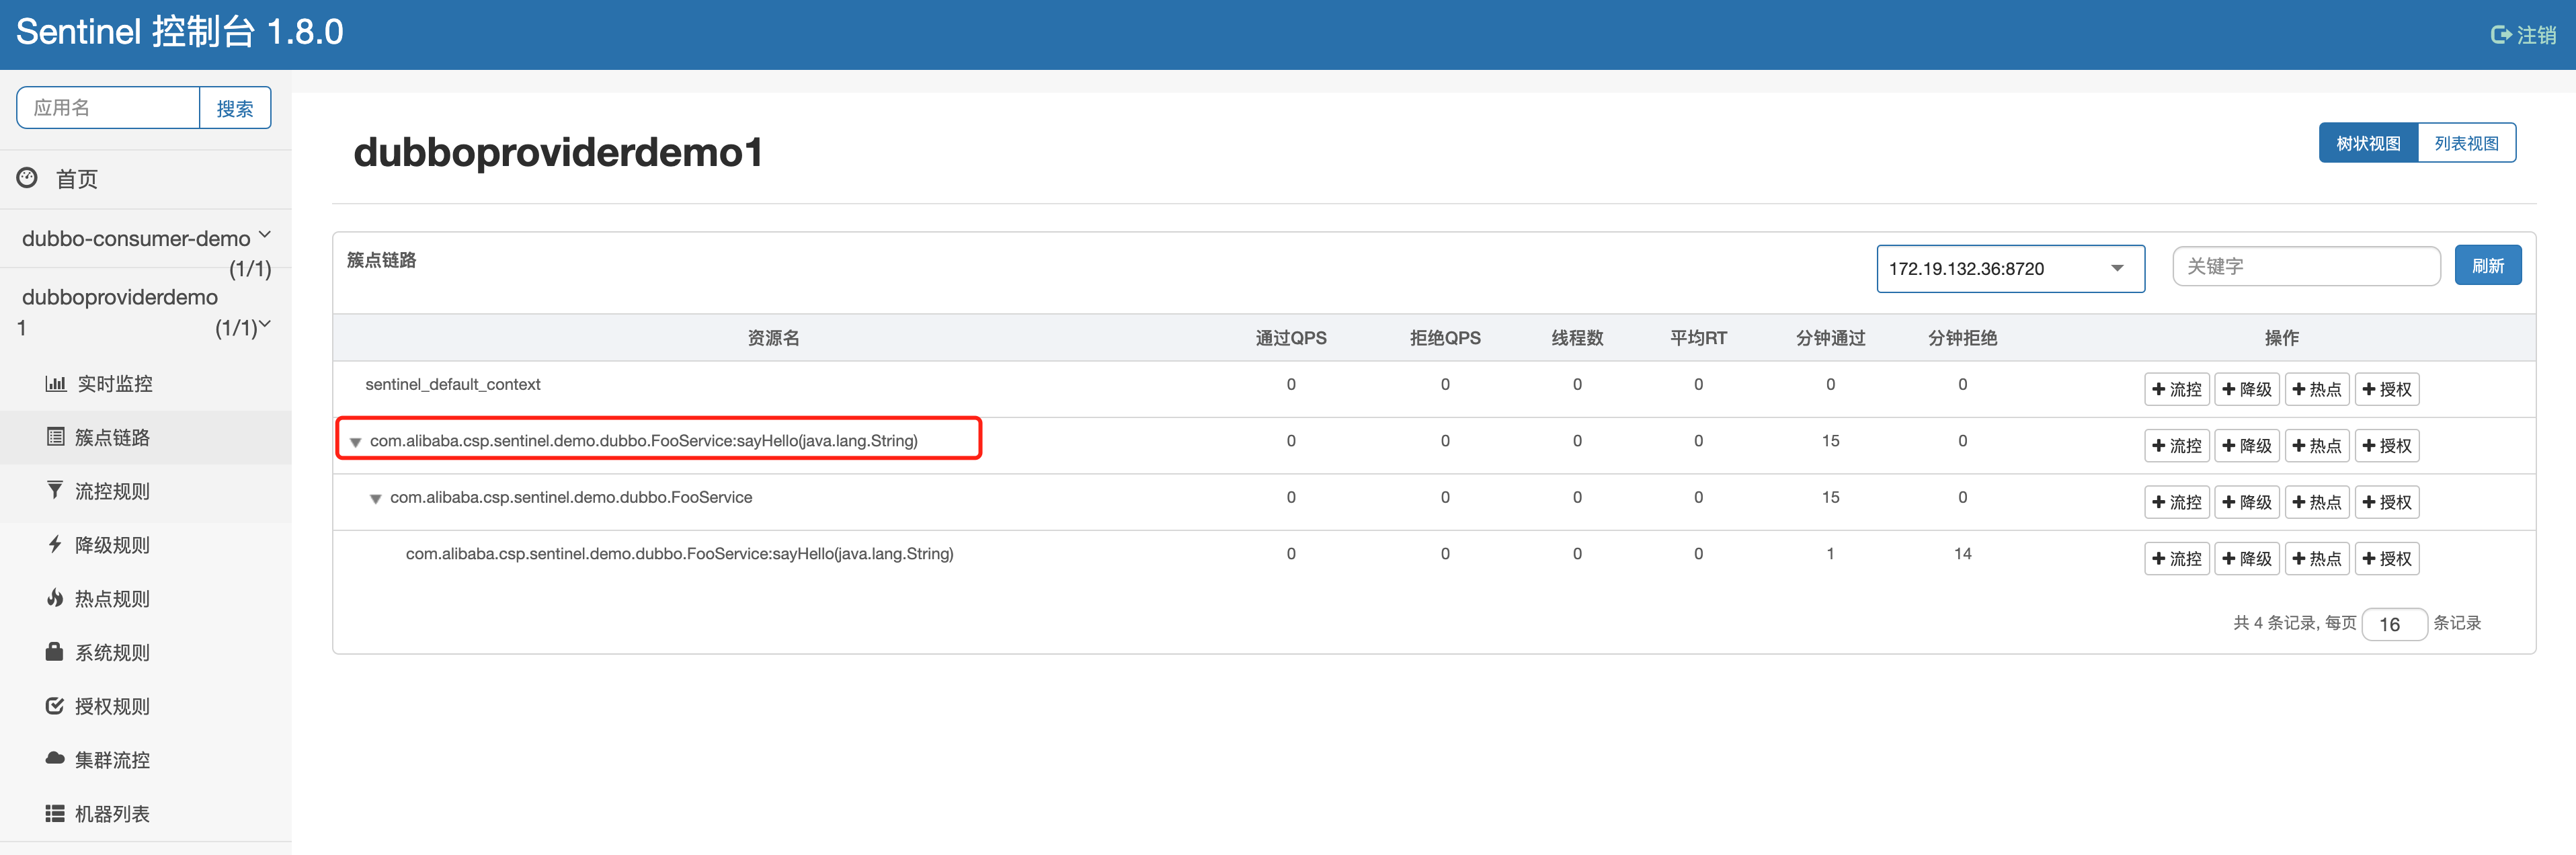Click the cloud icon for 集群流控
This screenshot has height=855, width=2576.
click(x=55, y=759)
